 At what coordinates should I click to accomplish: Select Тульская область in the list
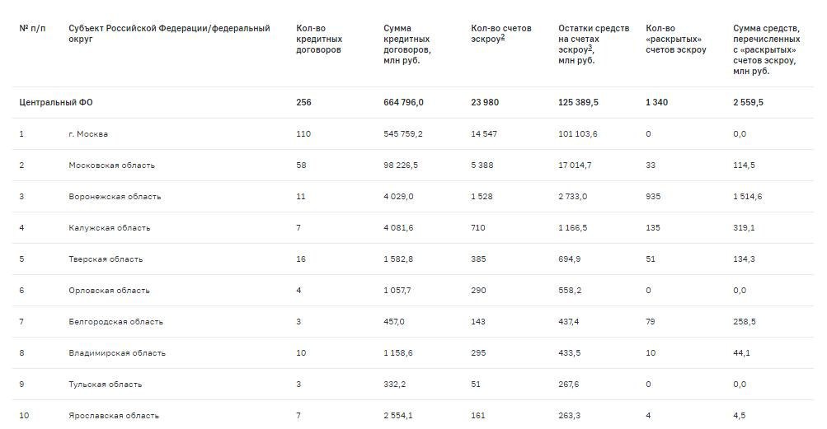(x=106, y=385)
